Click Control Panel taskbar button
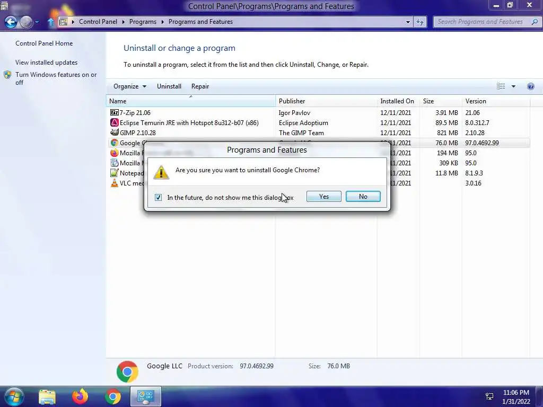The width and height of the screenshot is (543, 407). [x=146, y=396]
